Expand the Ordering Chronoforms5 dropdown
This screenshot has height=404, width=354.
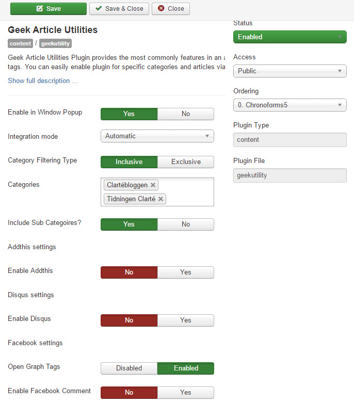point(290,105)
